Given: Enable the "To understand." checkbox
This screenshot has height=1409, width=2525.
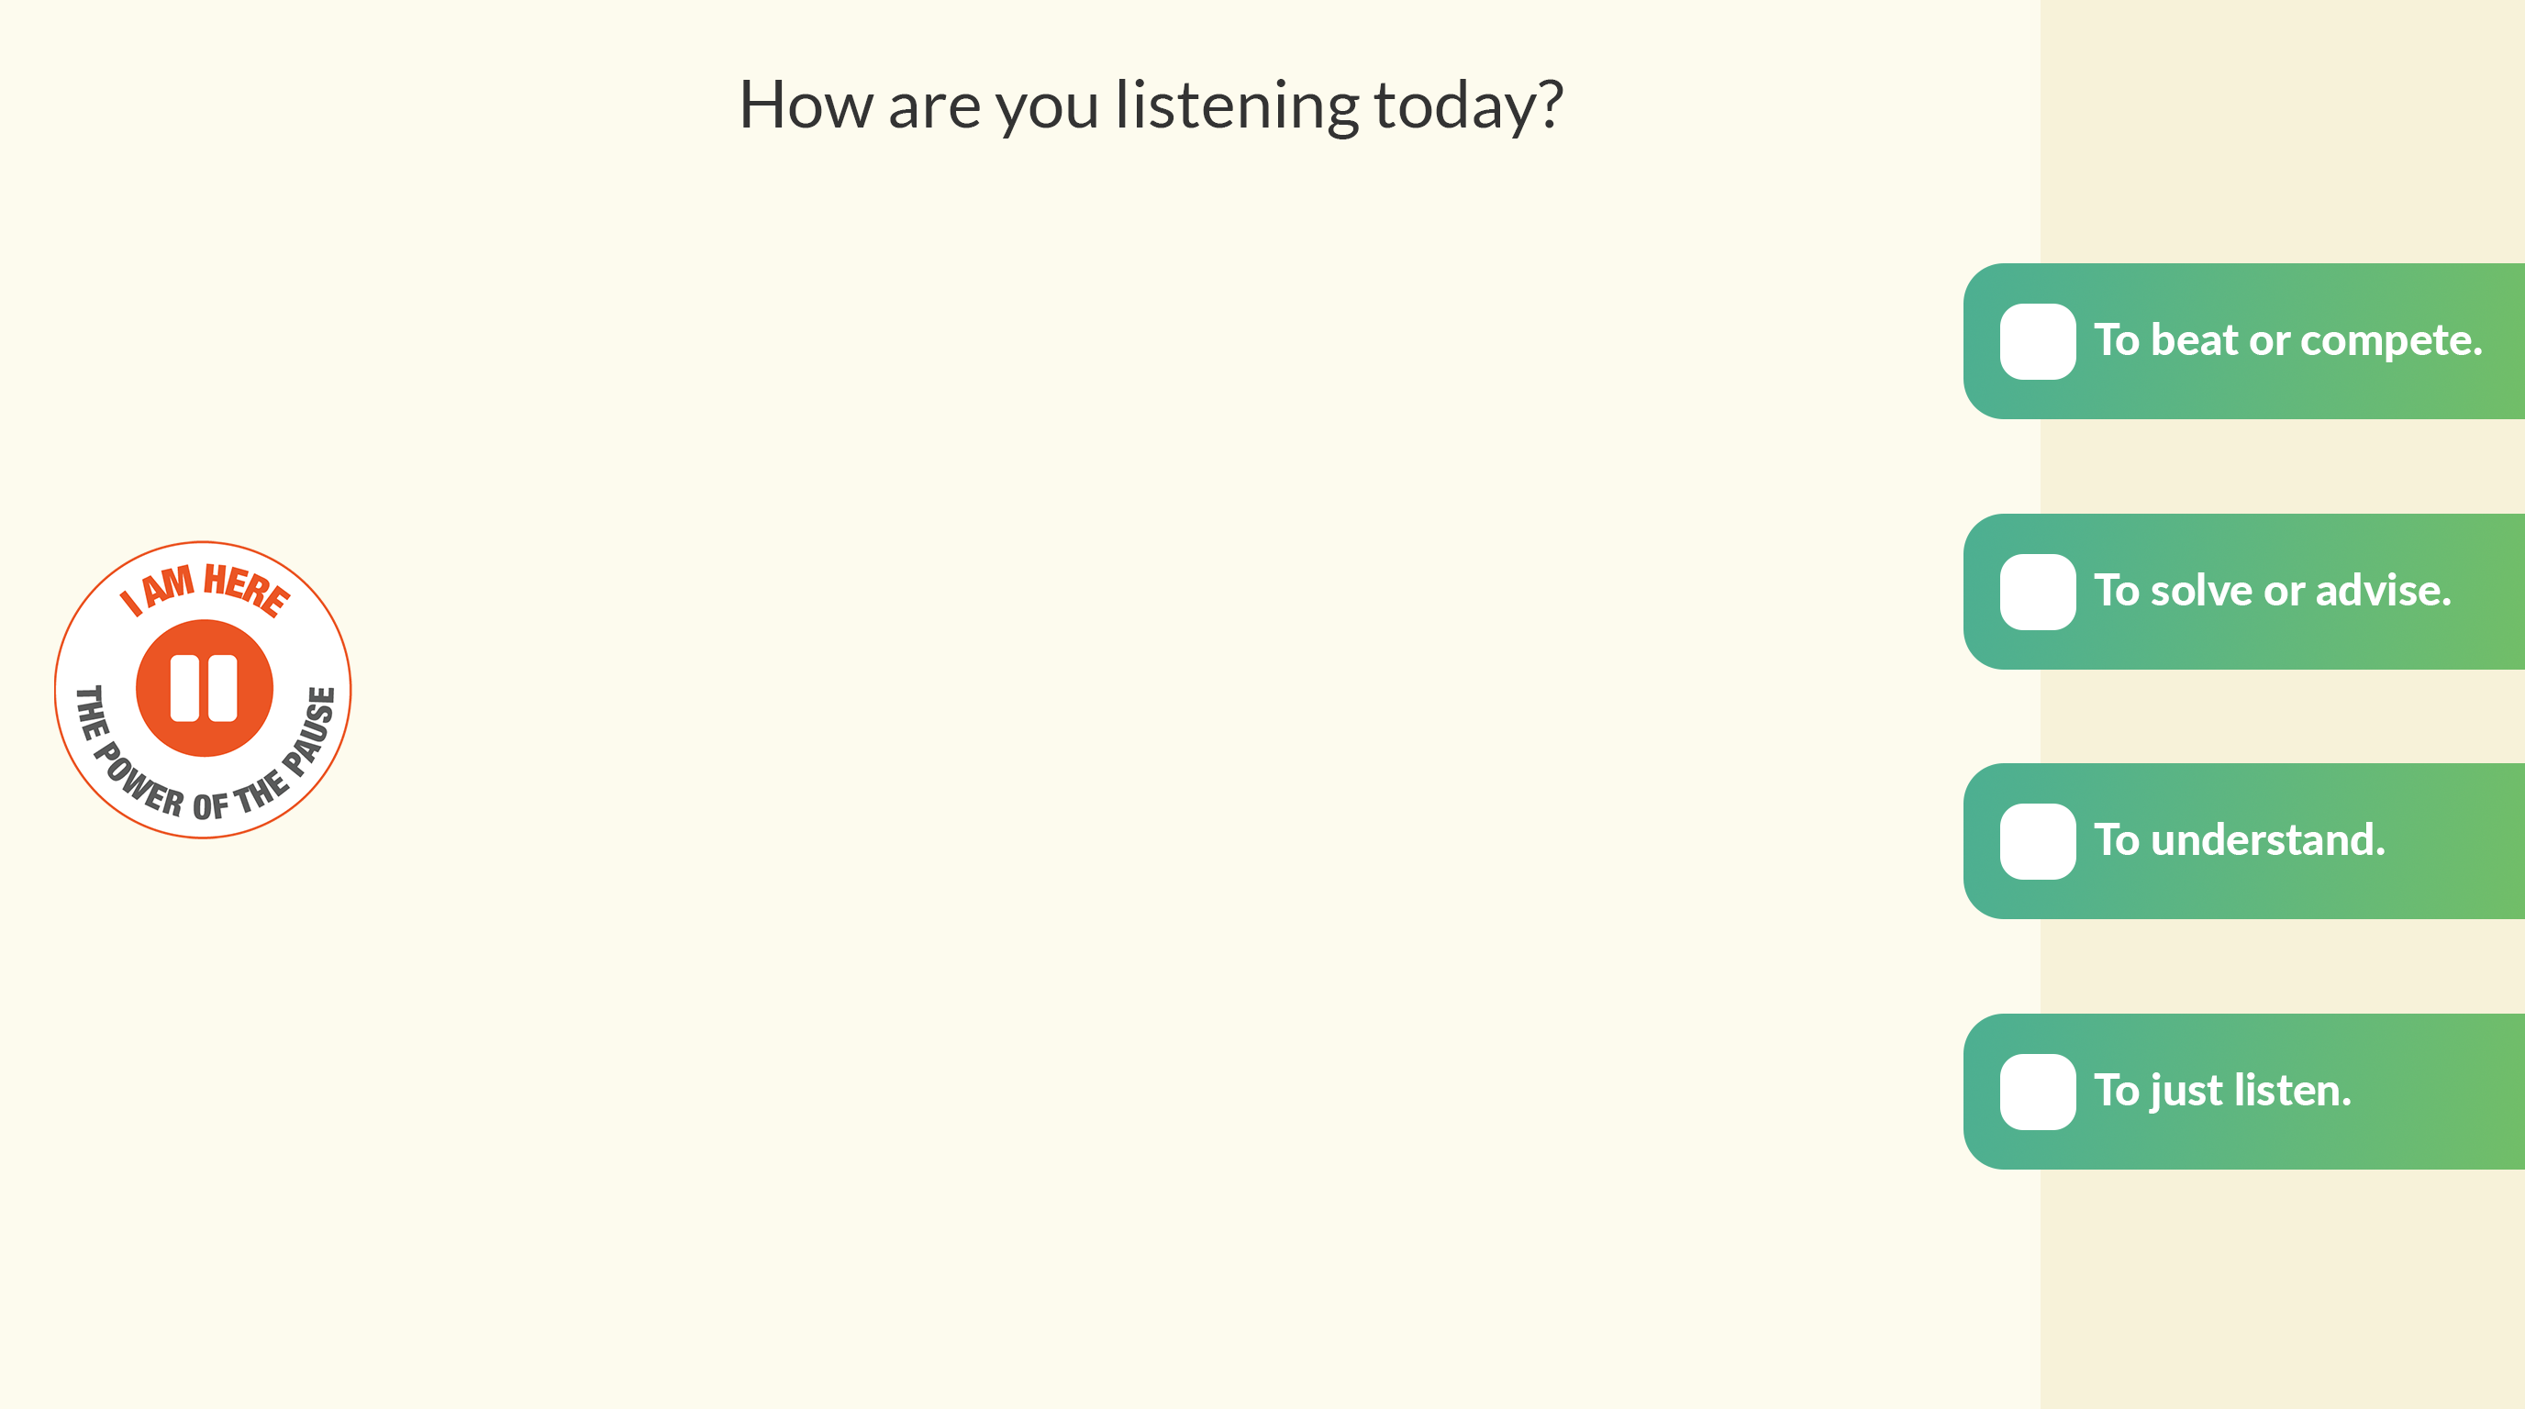Looking at the screenshot, I should tap(2038, 842).
